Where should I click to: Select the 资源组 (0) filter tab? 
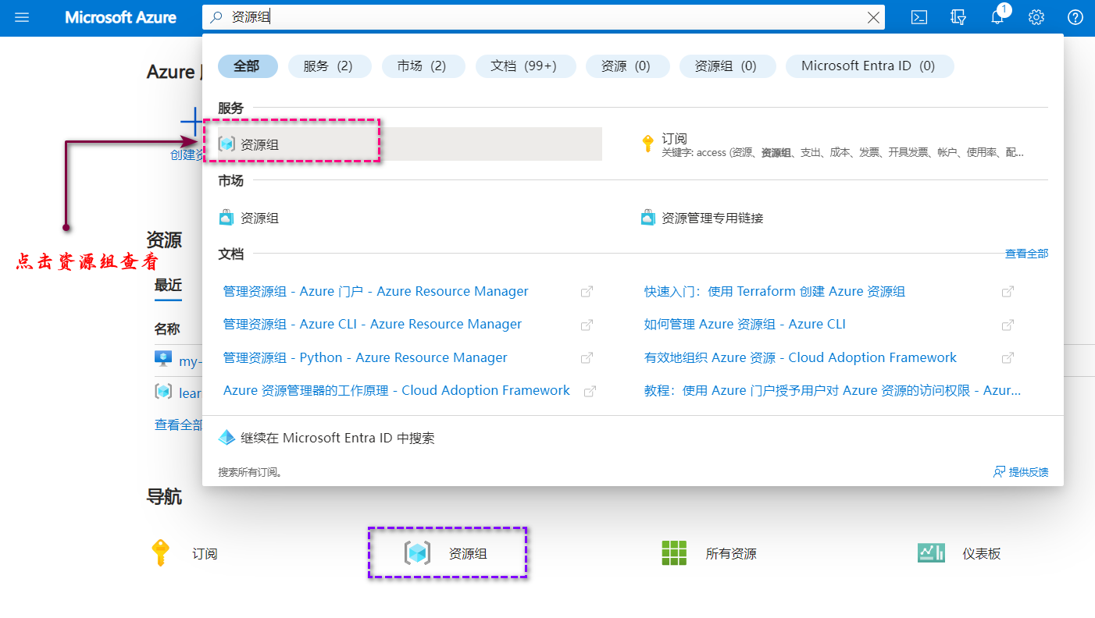728,66
